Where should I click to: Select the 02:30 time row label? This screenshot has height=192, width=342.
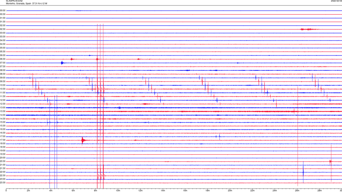click(x=2, y=29)
